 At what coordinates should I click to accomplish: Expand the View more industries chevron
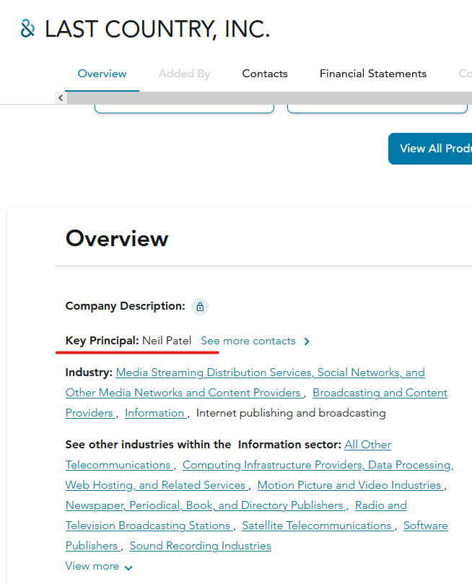pos(128,567)
